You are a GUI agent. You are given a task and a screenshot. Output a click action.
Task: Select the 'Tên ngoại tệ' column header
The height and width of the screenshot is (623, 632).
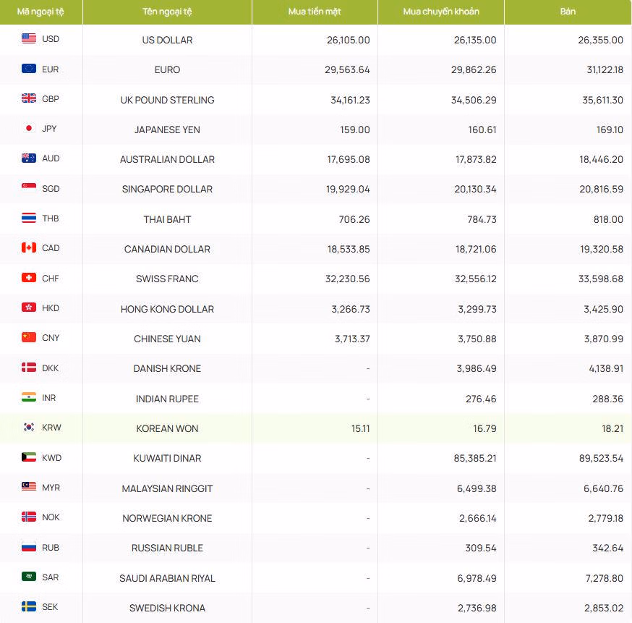167,12
